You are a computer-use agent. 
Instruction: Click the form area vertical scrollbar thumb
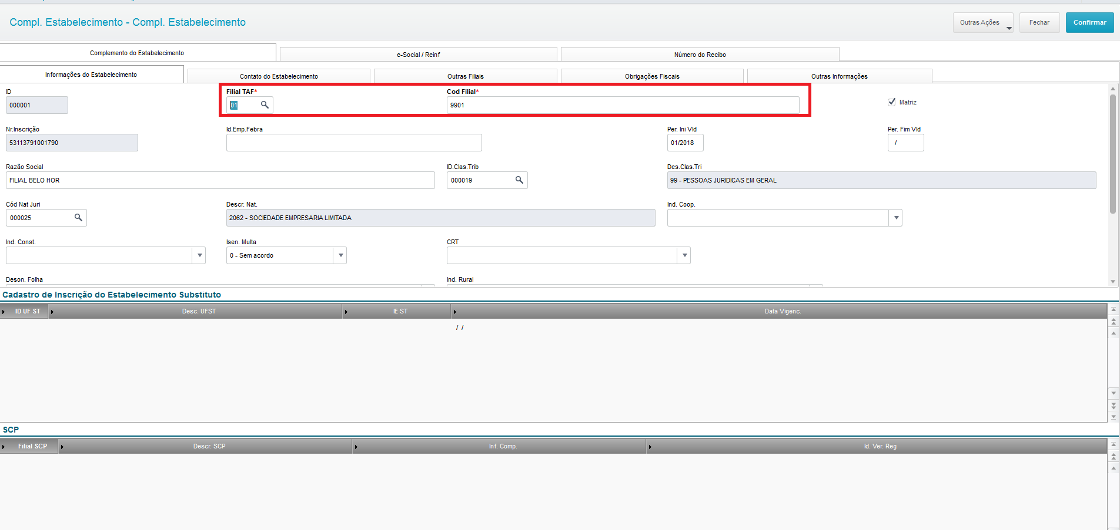coord(1112,154)
